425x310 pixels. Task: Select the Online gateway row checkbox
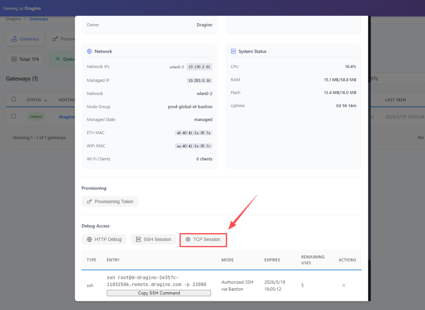14,116
